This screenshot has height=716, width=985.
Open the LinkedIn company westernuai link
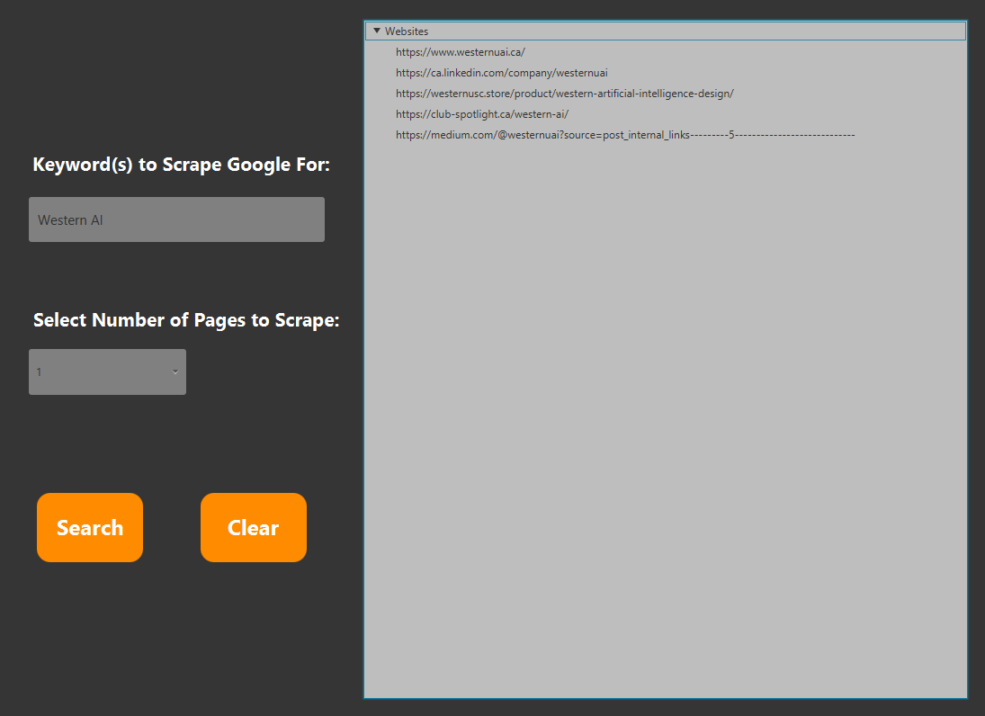pos(501,72)
